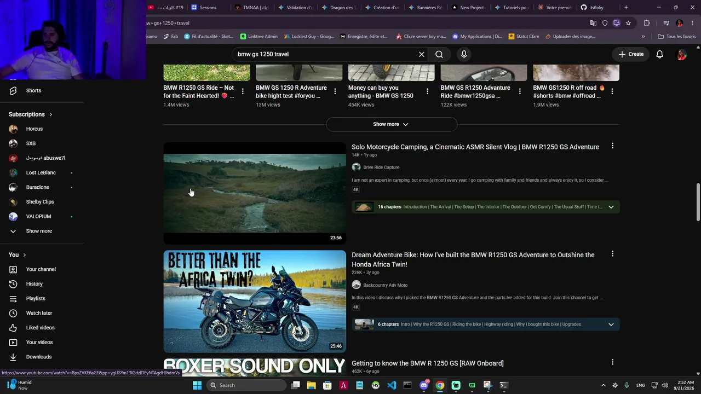Open File Explorer from taskbar

311,385
